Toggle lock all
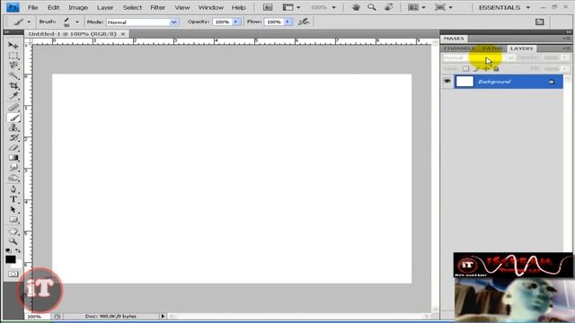Viewport: 575px width, 323px height. (496, 68)
